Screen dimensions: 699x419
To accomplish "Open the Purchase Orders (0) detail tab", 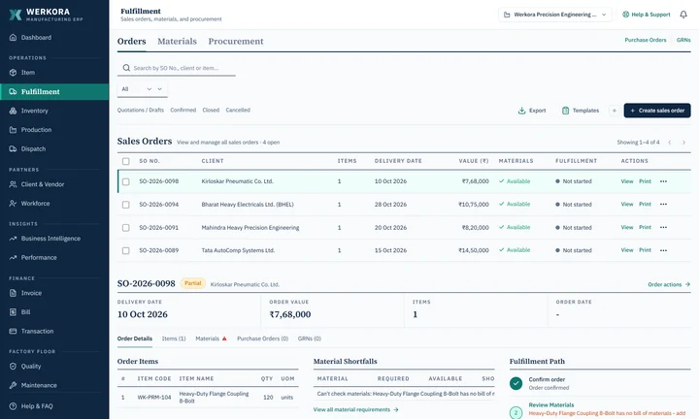I will (262, 338).
